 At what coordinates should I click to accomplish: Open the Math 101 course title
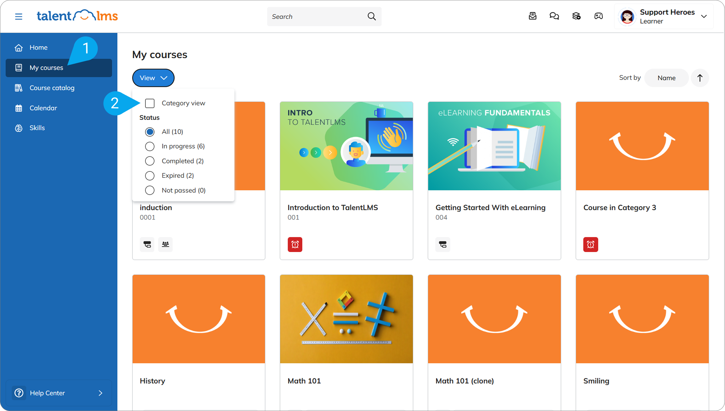tap(304, 381)
